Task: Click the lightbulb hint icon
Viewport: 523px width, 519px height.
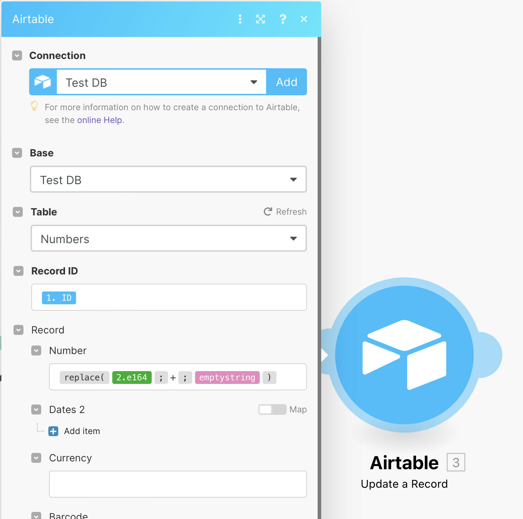Action: [x=34, y=106]
